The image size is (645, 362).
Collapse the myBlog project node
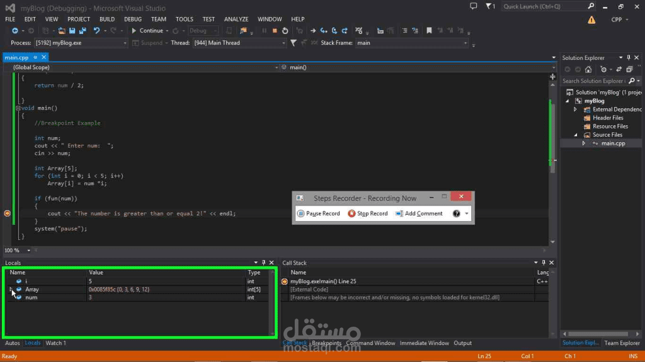[568, 101]
